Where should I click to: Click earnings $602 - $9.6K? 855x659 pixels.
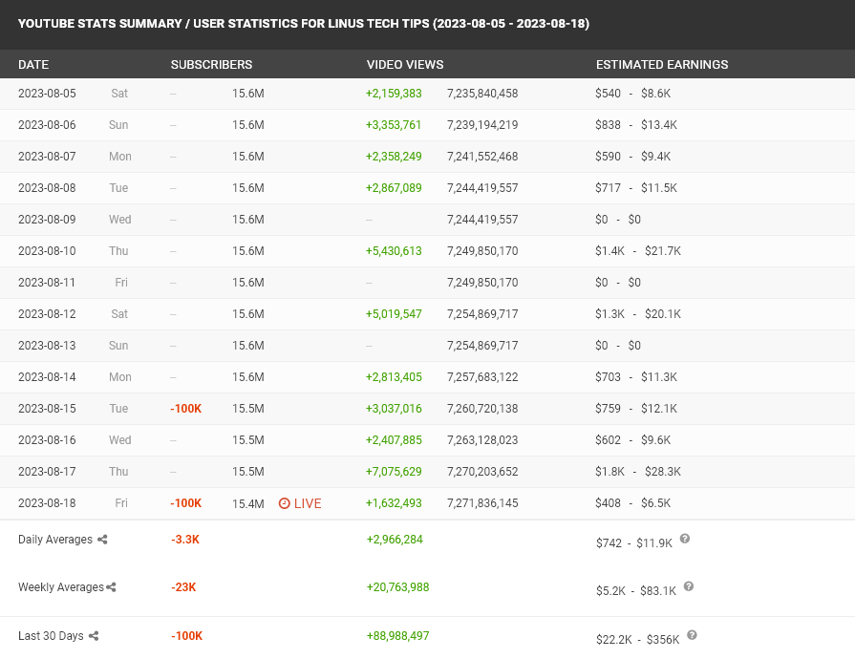(633, 440)
